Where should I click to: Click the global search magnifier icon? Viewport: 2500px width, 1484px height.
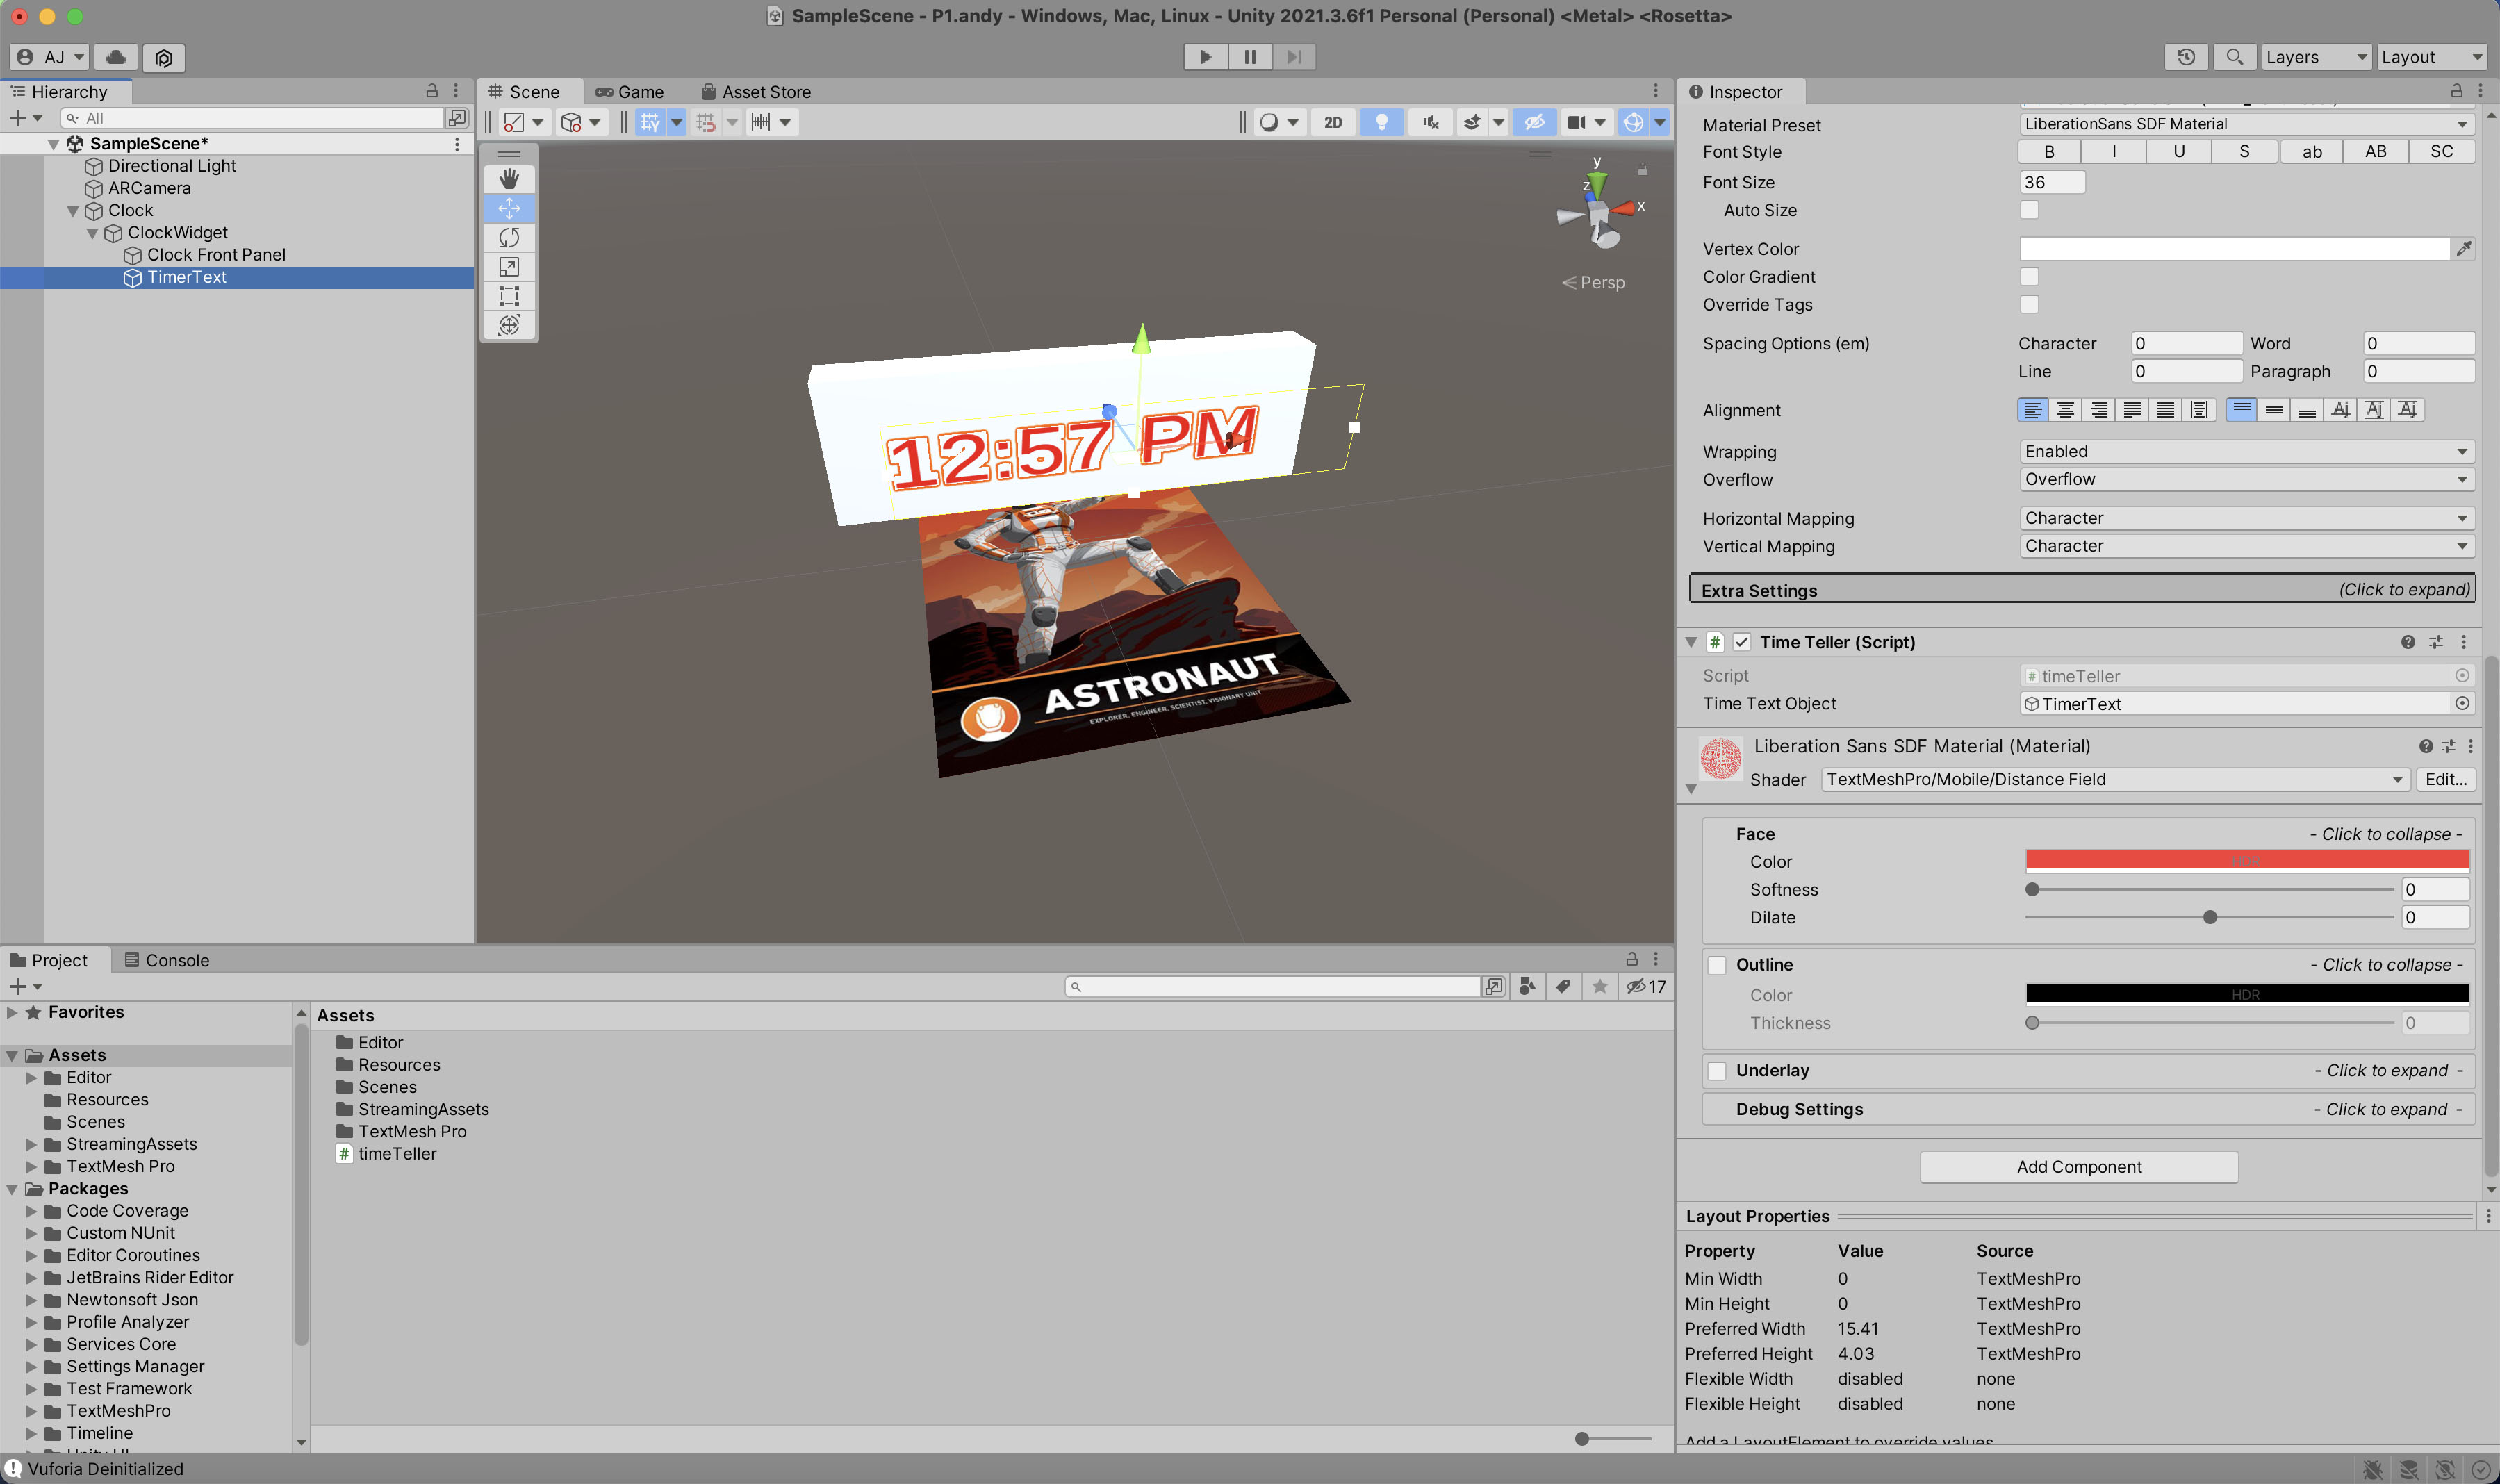[x=2234, y=57]
